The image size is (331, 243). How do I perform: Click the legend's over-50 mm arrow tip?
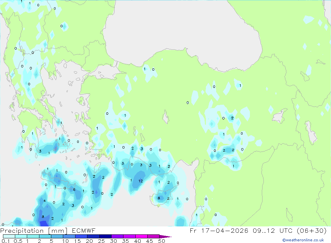tap(166, 236)
